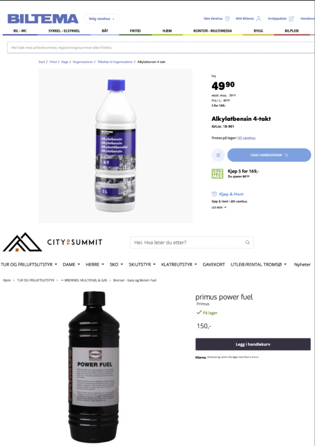Screen dimensions: 315x446
Task: Click the Biltema logo
Action: pyautogui.click(x=43, y=19)
